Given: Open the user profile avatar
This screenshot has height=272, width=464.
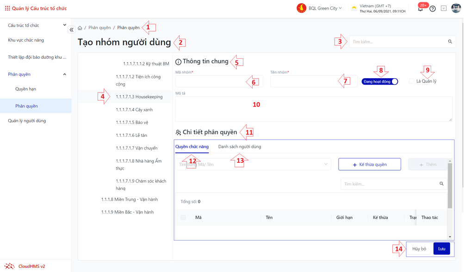Looking at the screenshot, I should pos(456,8).
